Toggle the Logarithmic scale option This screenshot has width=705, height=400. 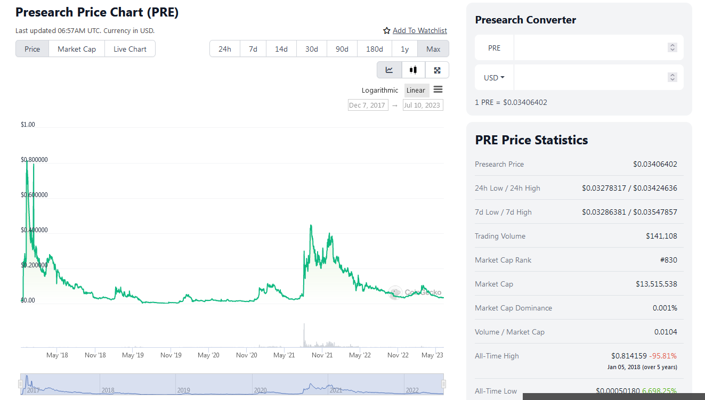click(380, 90)
